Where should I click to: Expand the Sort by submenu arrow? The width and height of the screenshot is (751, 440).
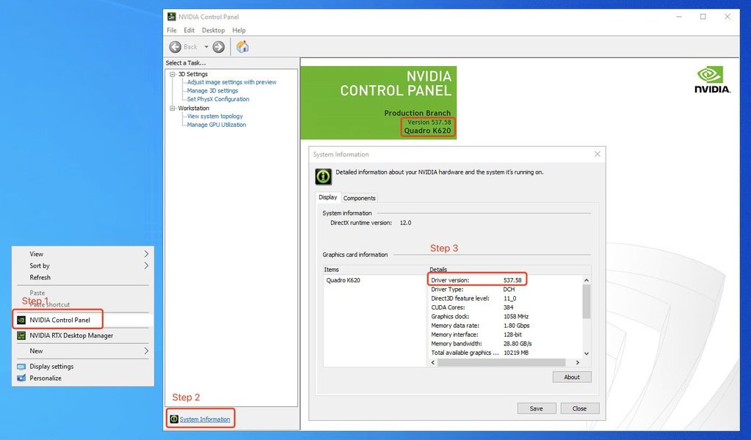tap(146, 265)
